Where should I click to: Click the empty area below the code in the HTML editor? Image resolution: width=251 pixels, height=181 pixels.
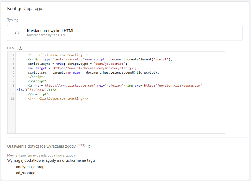click(x=120, y=118)
